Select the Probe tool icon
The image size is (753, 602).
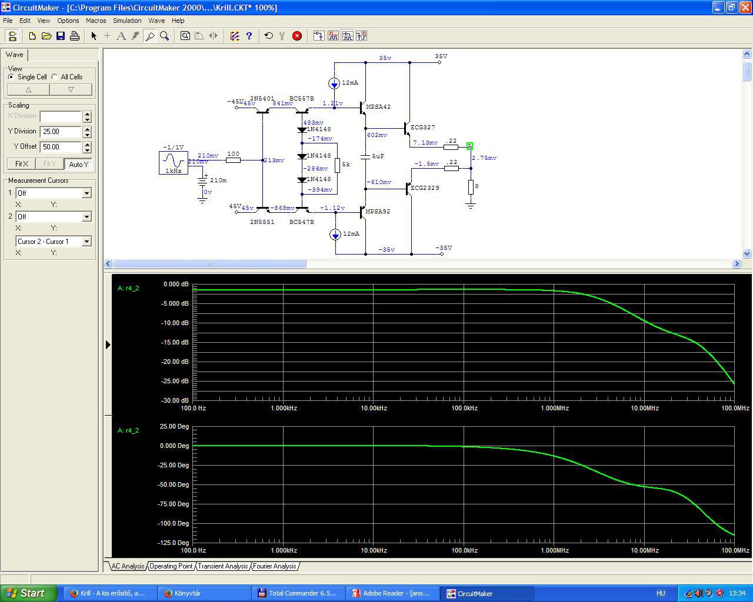(150, 36)
